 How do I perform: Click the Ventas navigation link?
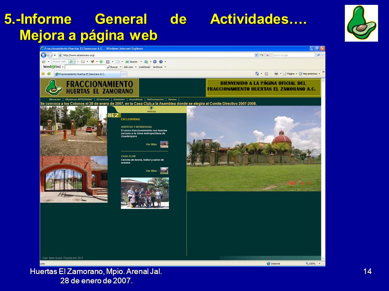[173, 99]
